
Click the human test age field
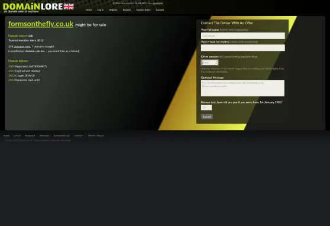pos(206,108)
